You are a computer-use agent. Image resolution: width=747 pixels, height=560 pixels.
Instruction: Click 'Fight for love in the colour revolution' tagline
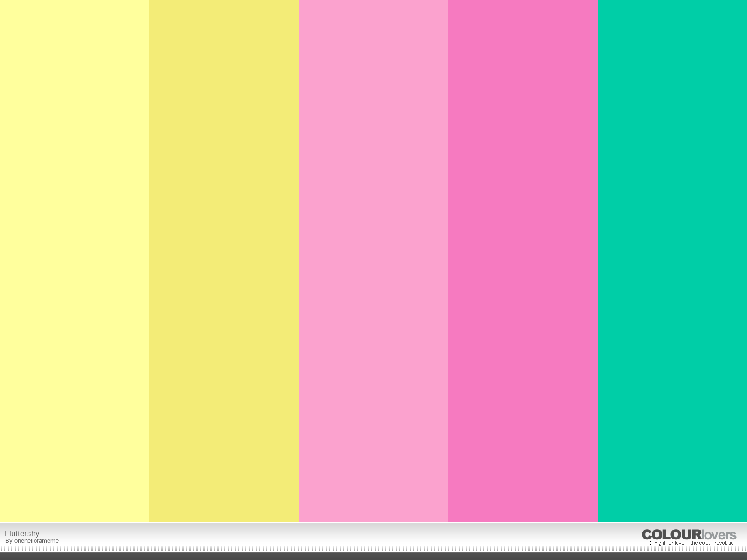coord(695,543)
